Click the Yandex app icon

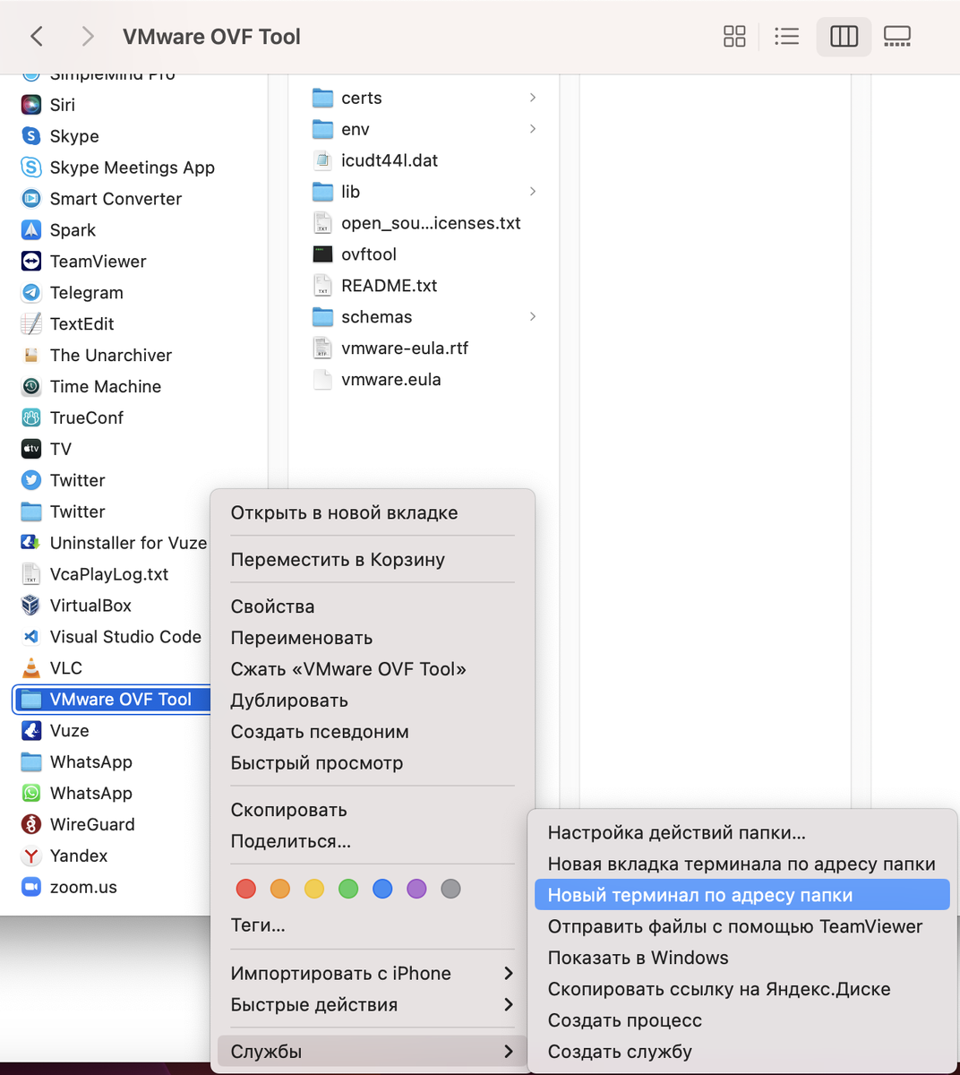[x=31, y=856]
